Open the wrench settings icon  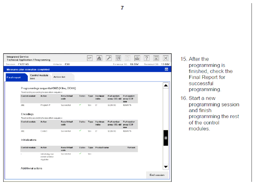(x=108, y=58)
